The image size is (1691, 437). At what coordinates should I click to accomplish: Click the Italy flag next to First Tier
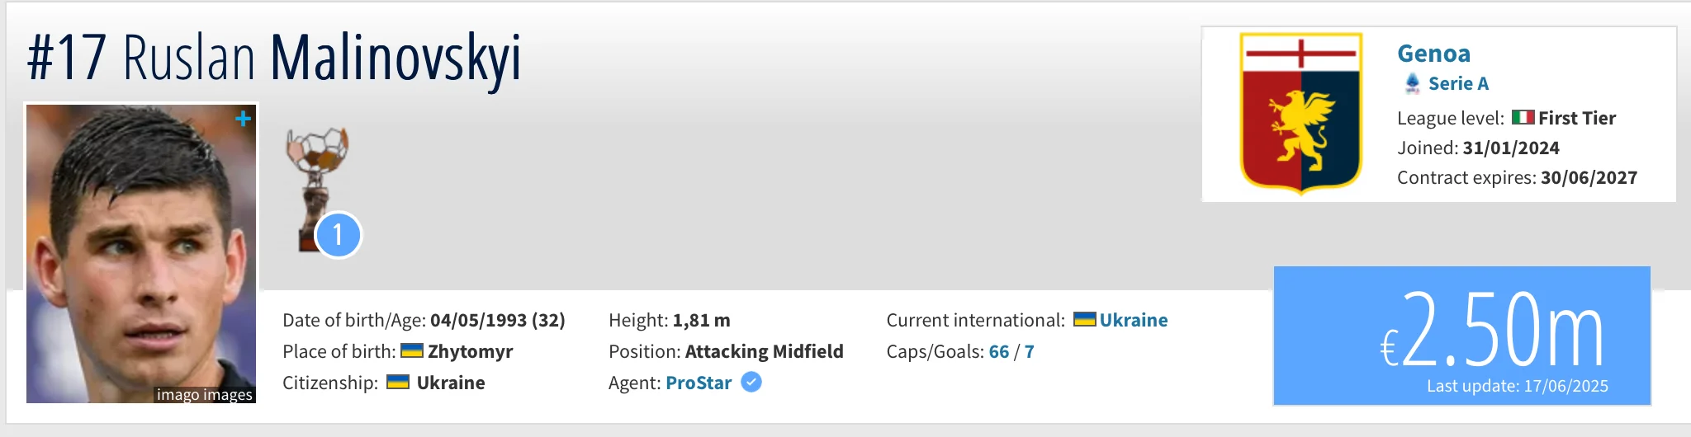tap(1523, 118)
